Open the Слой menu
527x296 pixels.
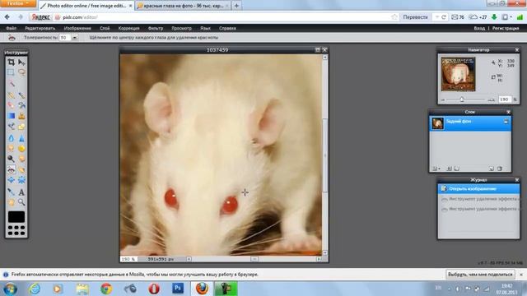coord(105,28)
